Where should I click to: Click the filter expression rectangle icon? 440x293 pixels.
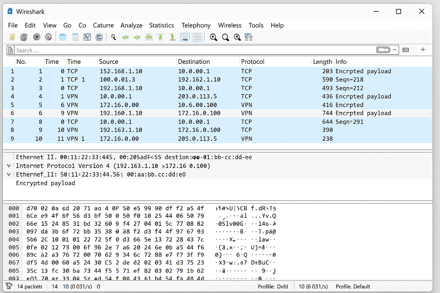click(406, 50)
